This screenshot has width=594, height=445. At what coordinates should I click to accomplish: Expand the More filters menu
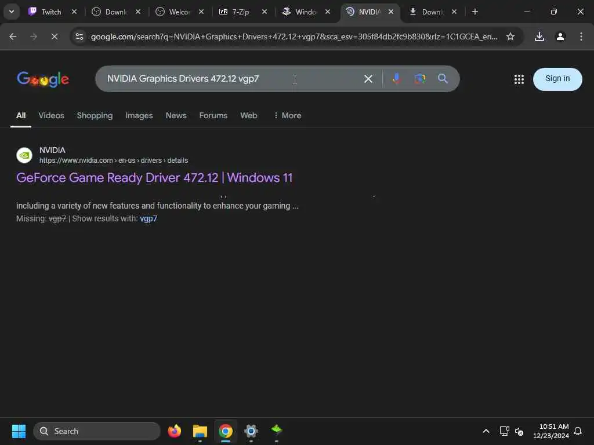(x=288, y=115)
